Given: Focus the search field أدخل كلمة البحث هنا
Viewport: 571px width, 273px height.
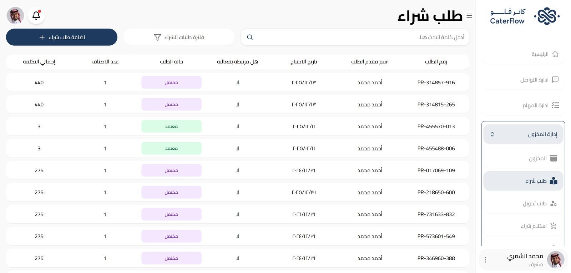Looking at the screenshot, I should pos(355,37).
